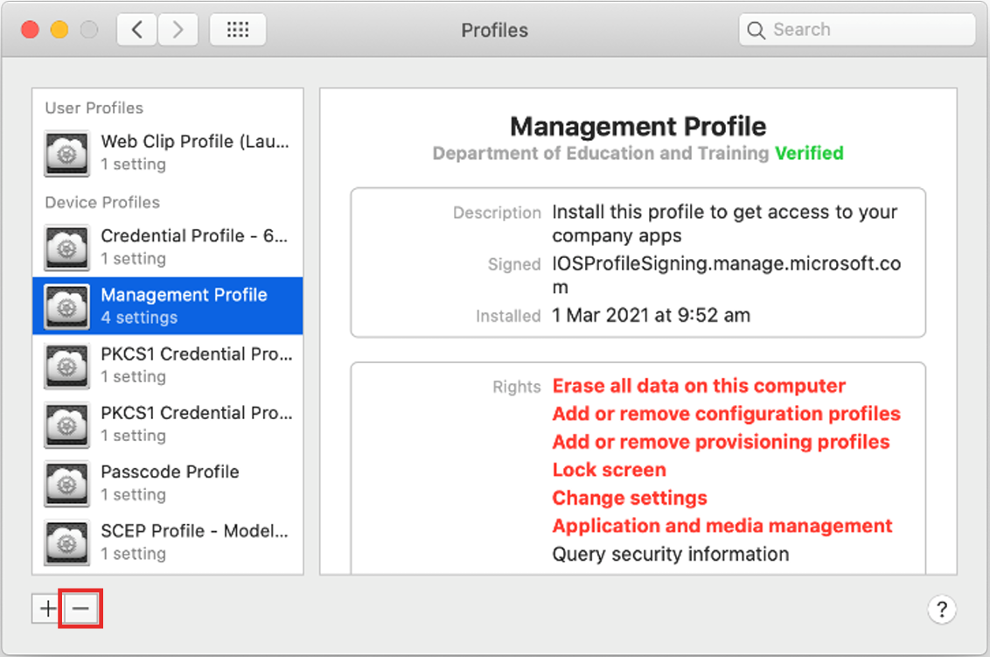Select Web Clip Profile (Lau... entry
This screenshot has width=990, height=657.
click(x=168, y=152)
